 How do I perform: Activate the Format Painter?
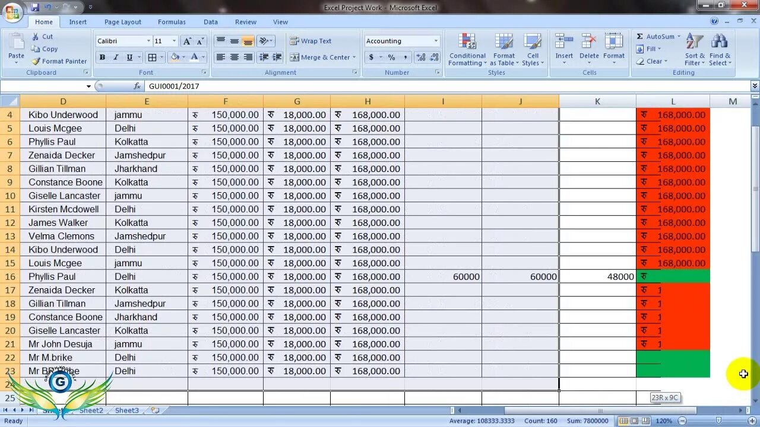[x=59, y=61]
